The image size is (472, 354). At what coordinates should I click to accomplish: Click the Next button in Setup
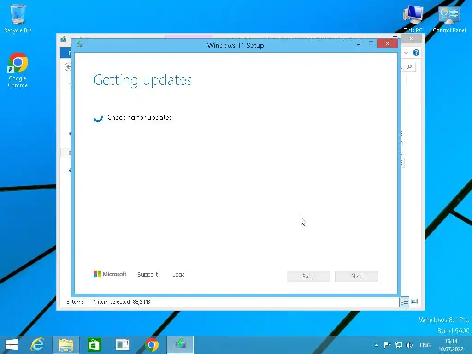point(357,277)
